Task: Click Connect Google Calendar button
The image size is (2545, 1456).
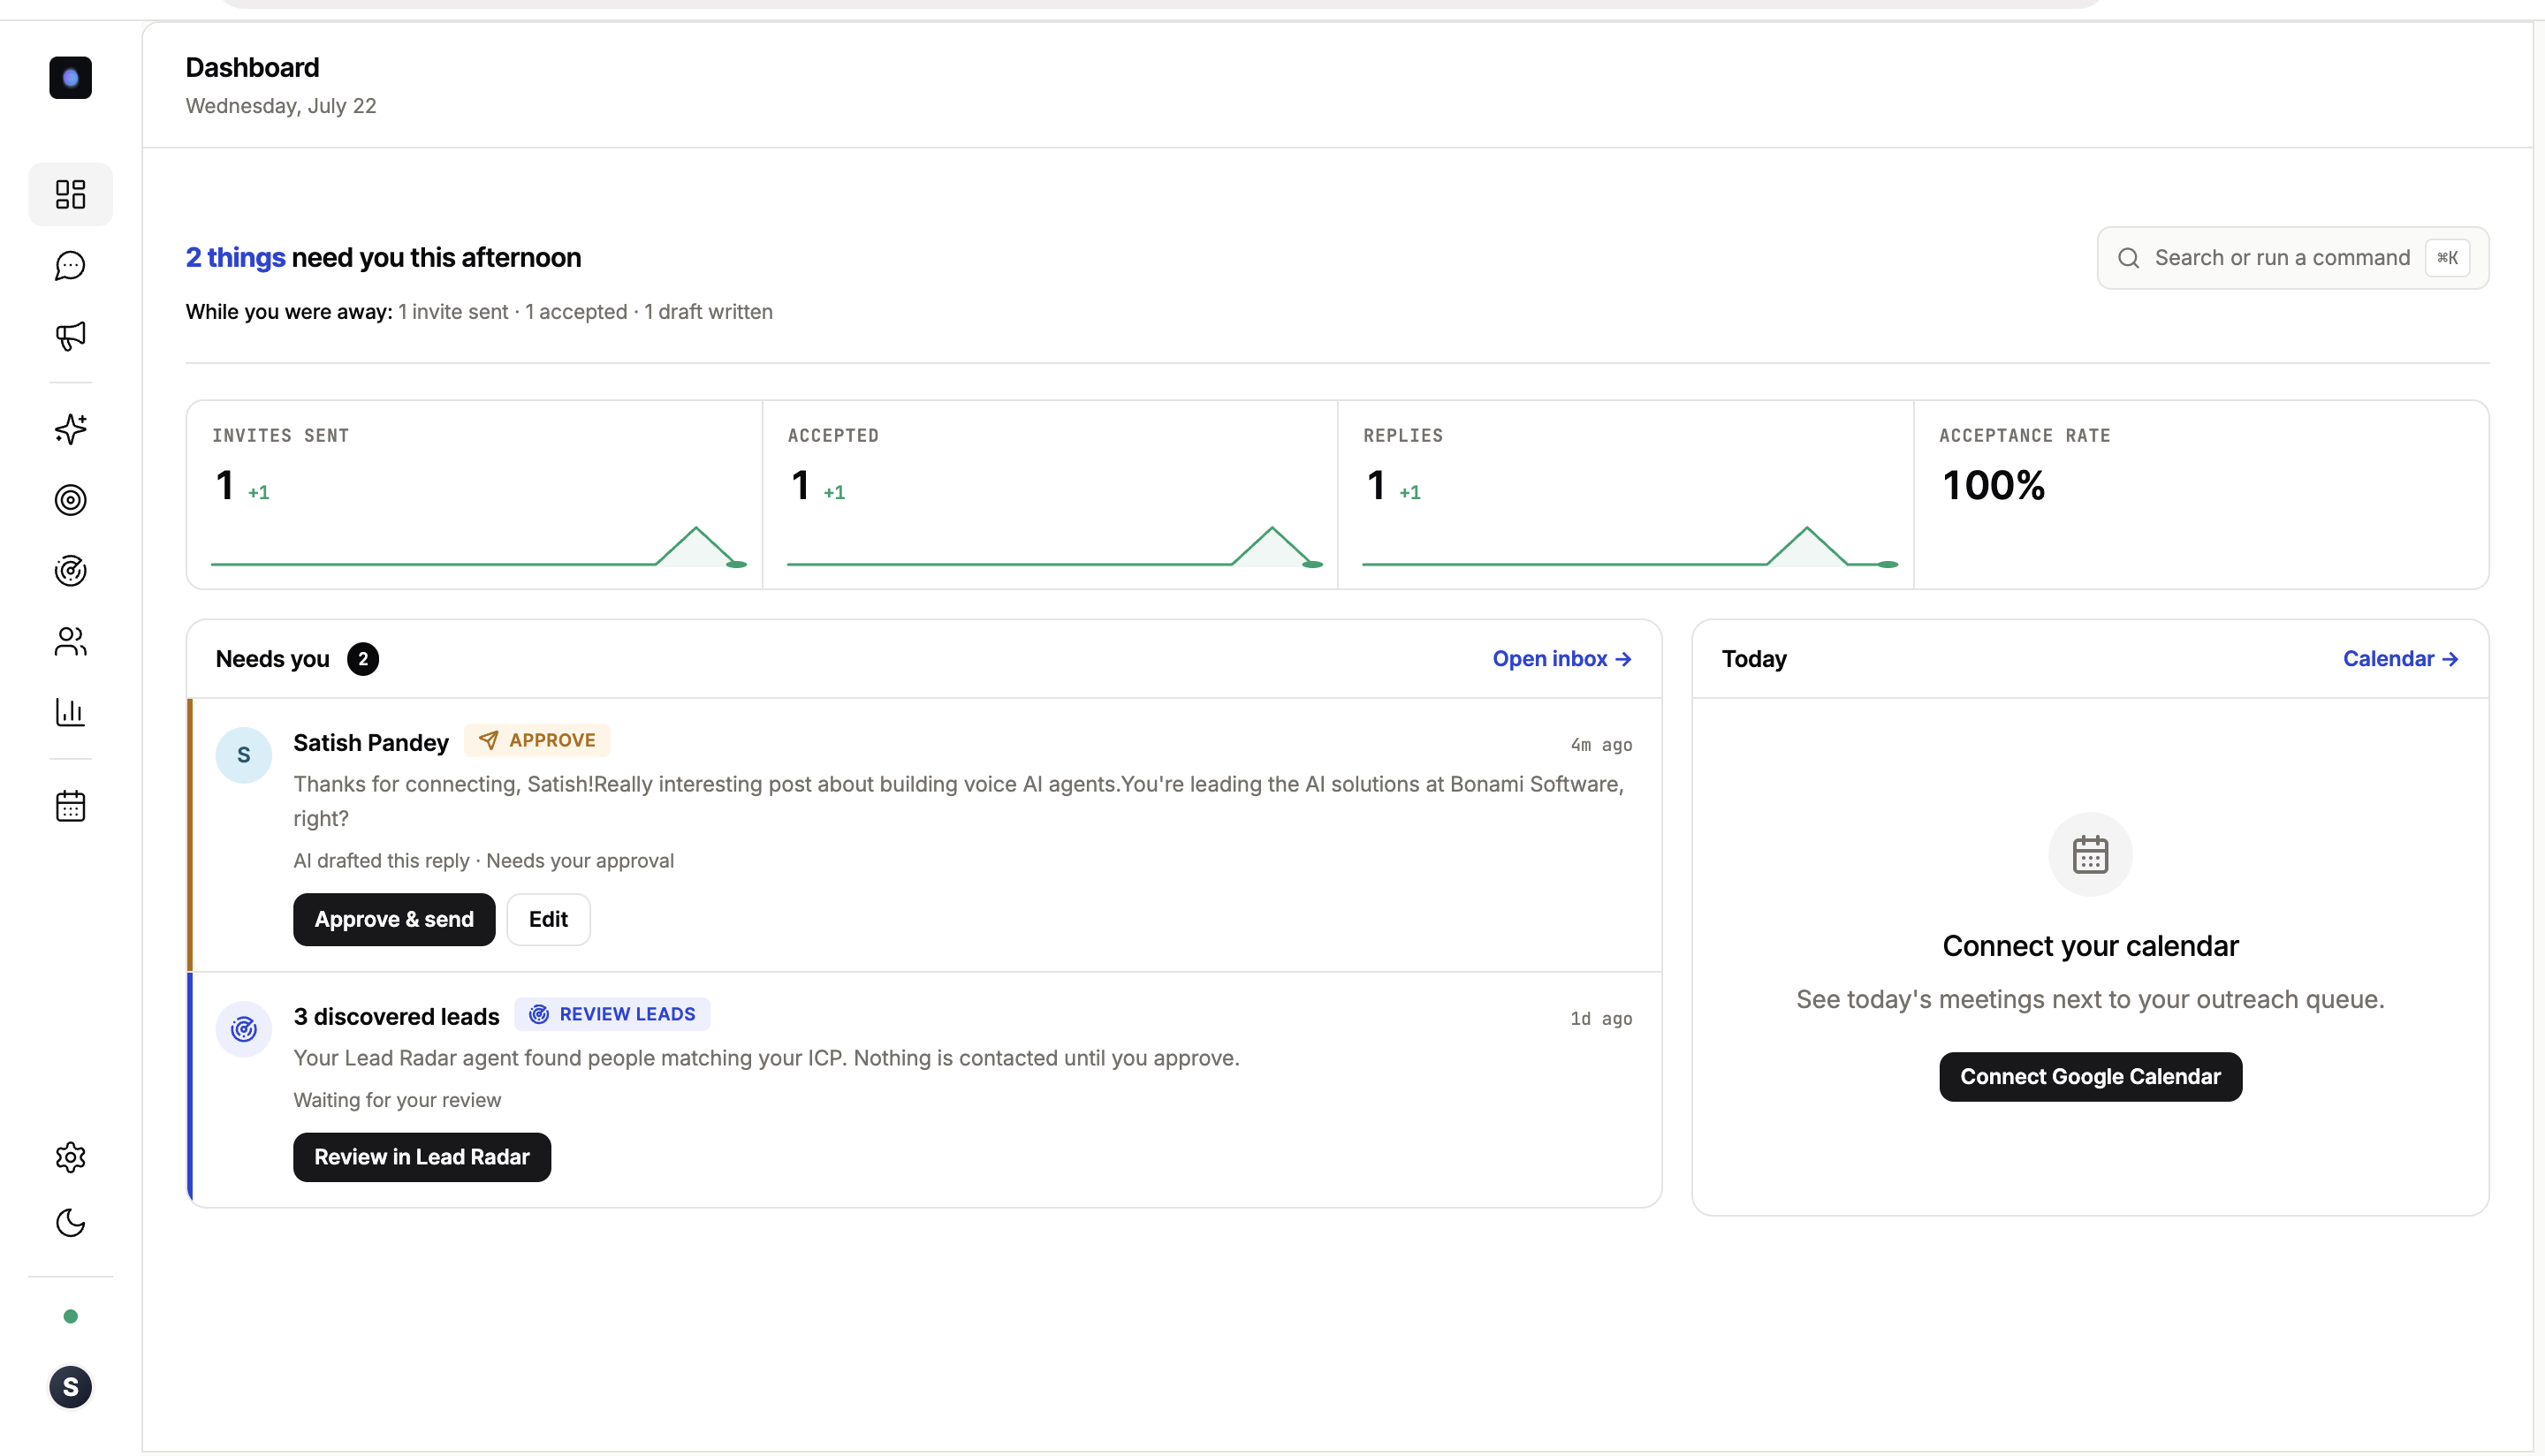Action: pos(2090,1077)
